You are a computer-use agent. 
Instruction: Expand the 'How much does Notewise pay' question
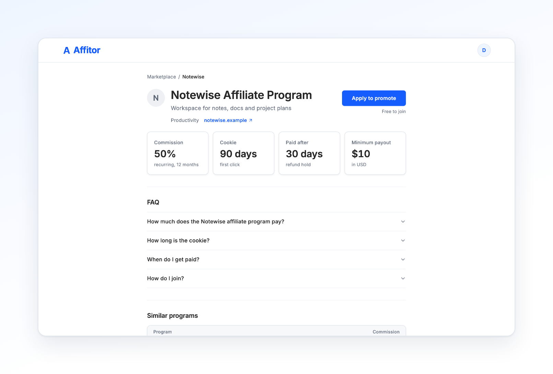pos(276,222)
